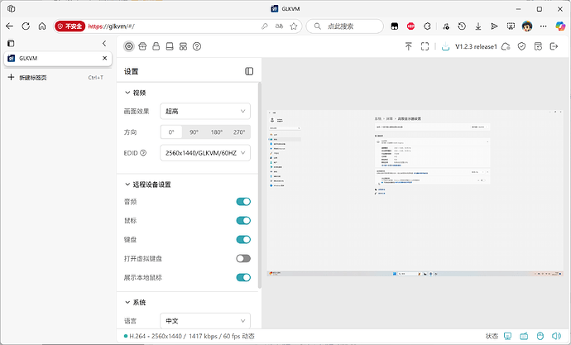Image resolution: width=571 pixels, height=345 pixels.
Task: Select the 90° orientation option
Action: coord(194,132)
